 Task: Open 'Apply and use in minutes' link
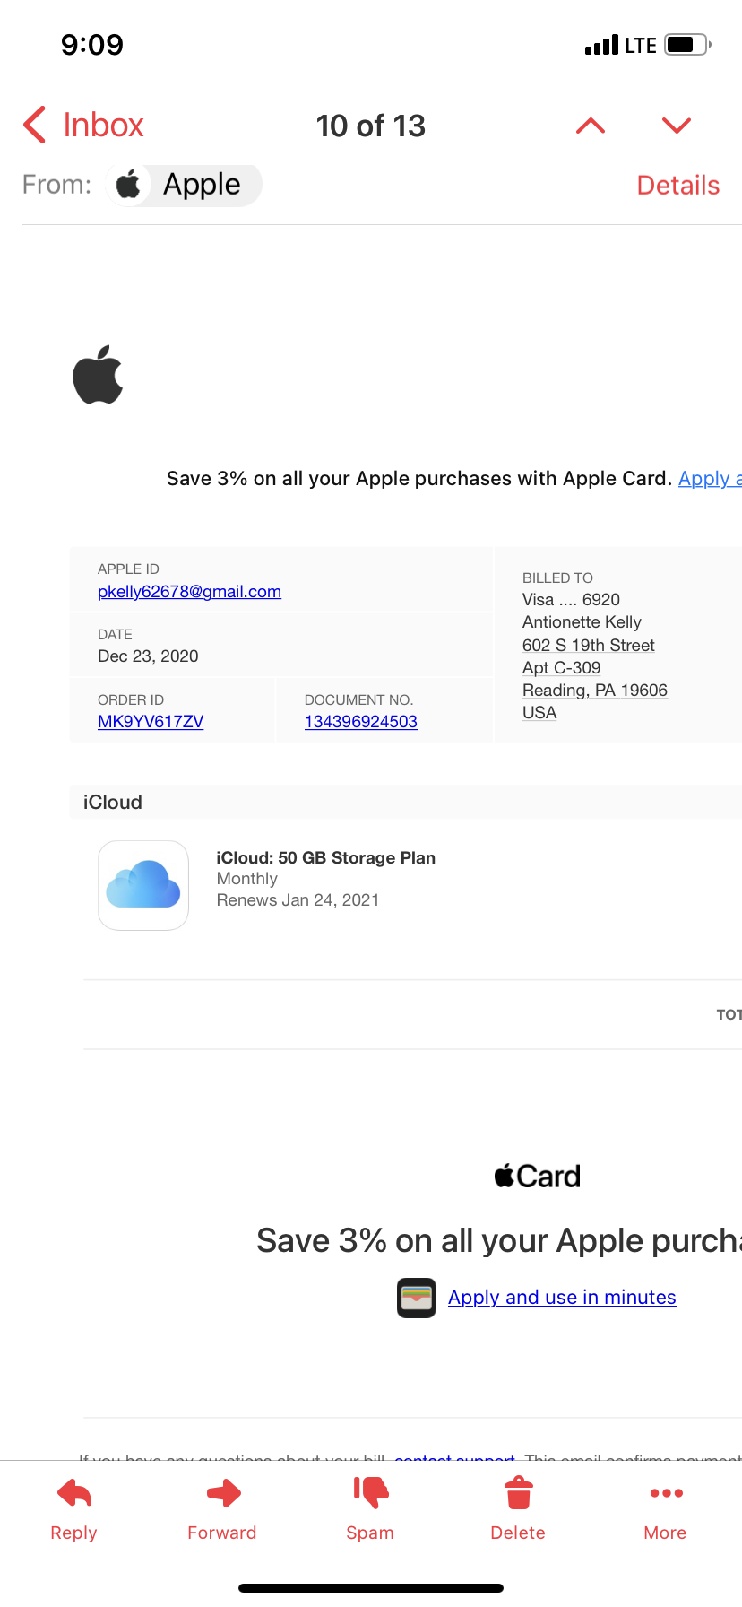(x=562, y=1298)
